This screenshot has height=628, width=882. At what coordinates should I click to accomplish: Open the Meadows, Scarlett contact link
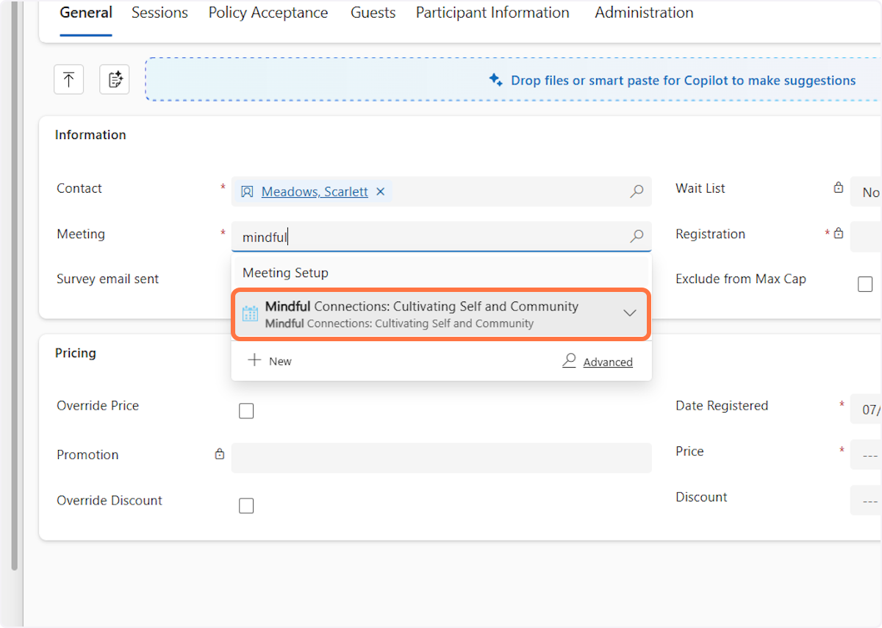point(315,191)
